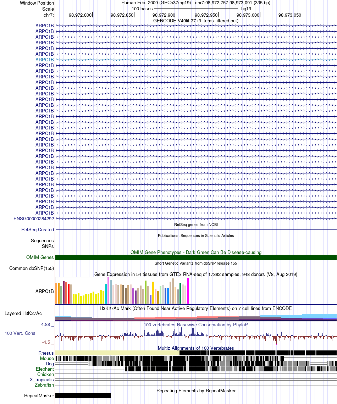Click the X_tropicalis alignment row label
Viewport: 337px width, 404px height.
click(x=42, y=380)
